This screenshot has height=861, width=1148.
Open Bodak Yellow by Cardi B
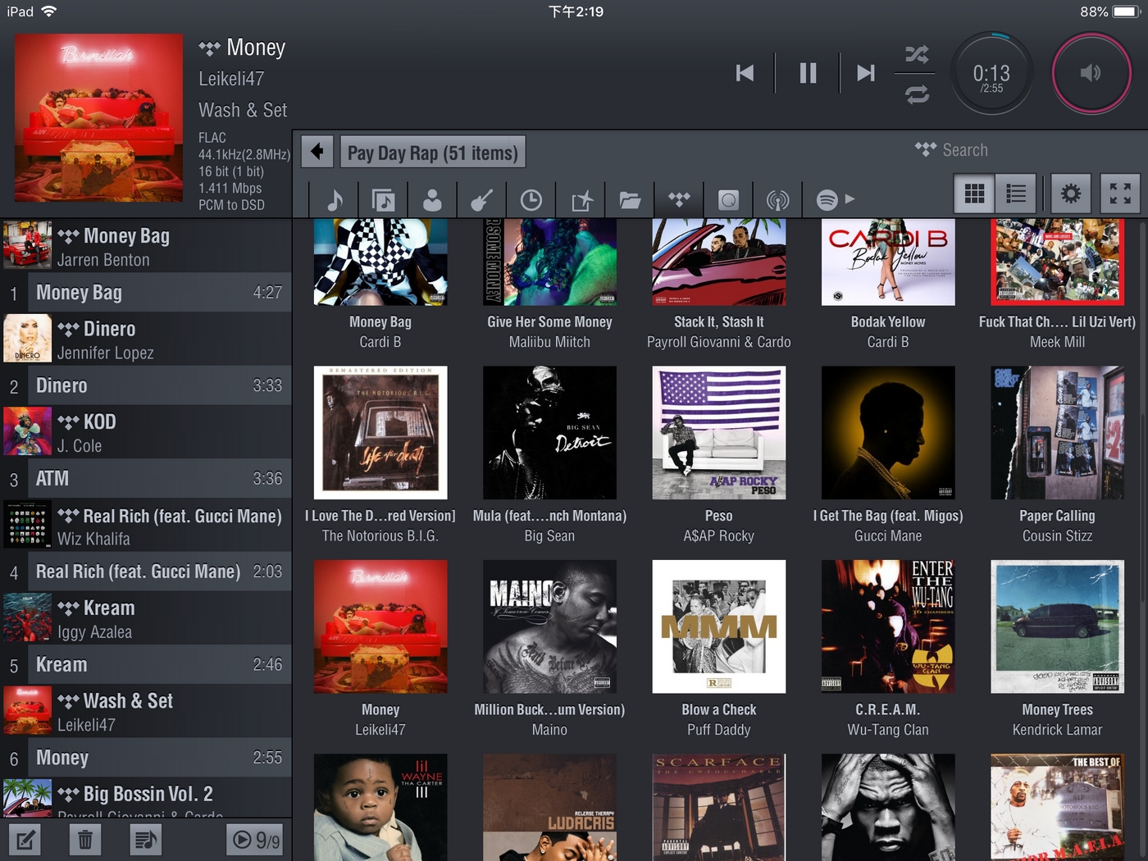pos(888,262)
